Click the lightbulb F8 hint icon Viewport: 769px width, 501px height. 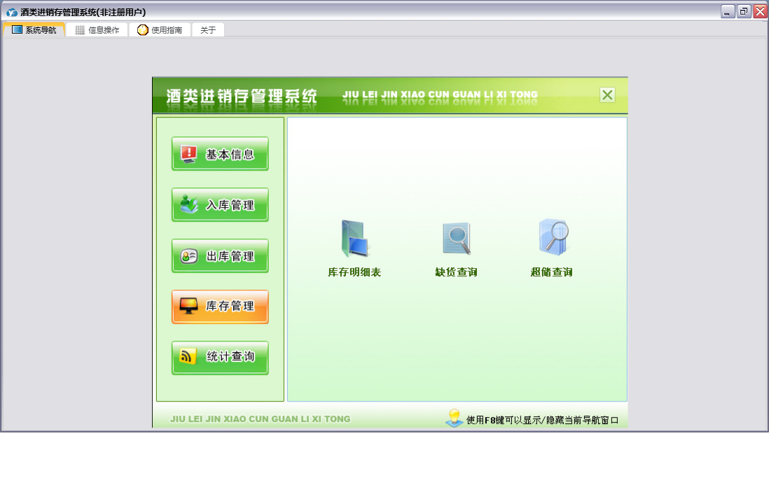tap(454, 418)
